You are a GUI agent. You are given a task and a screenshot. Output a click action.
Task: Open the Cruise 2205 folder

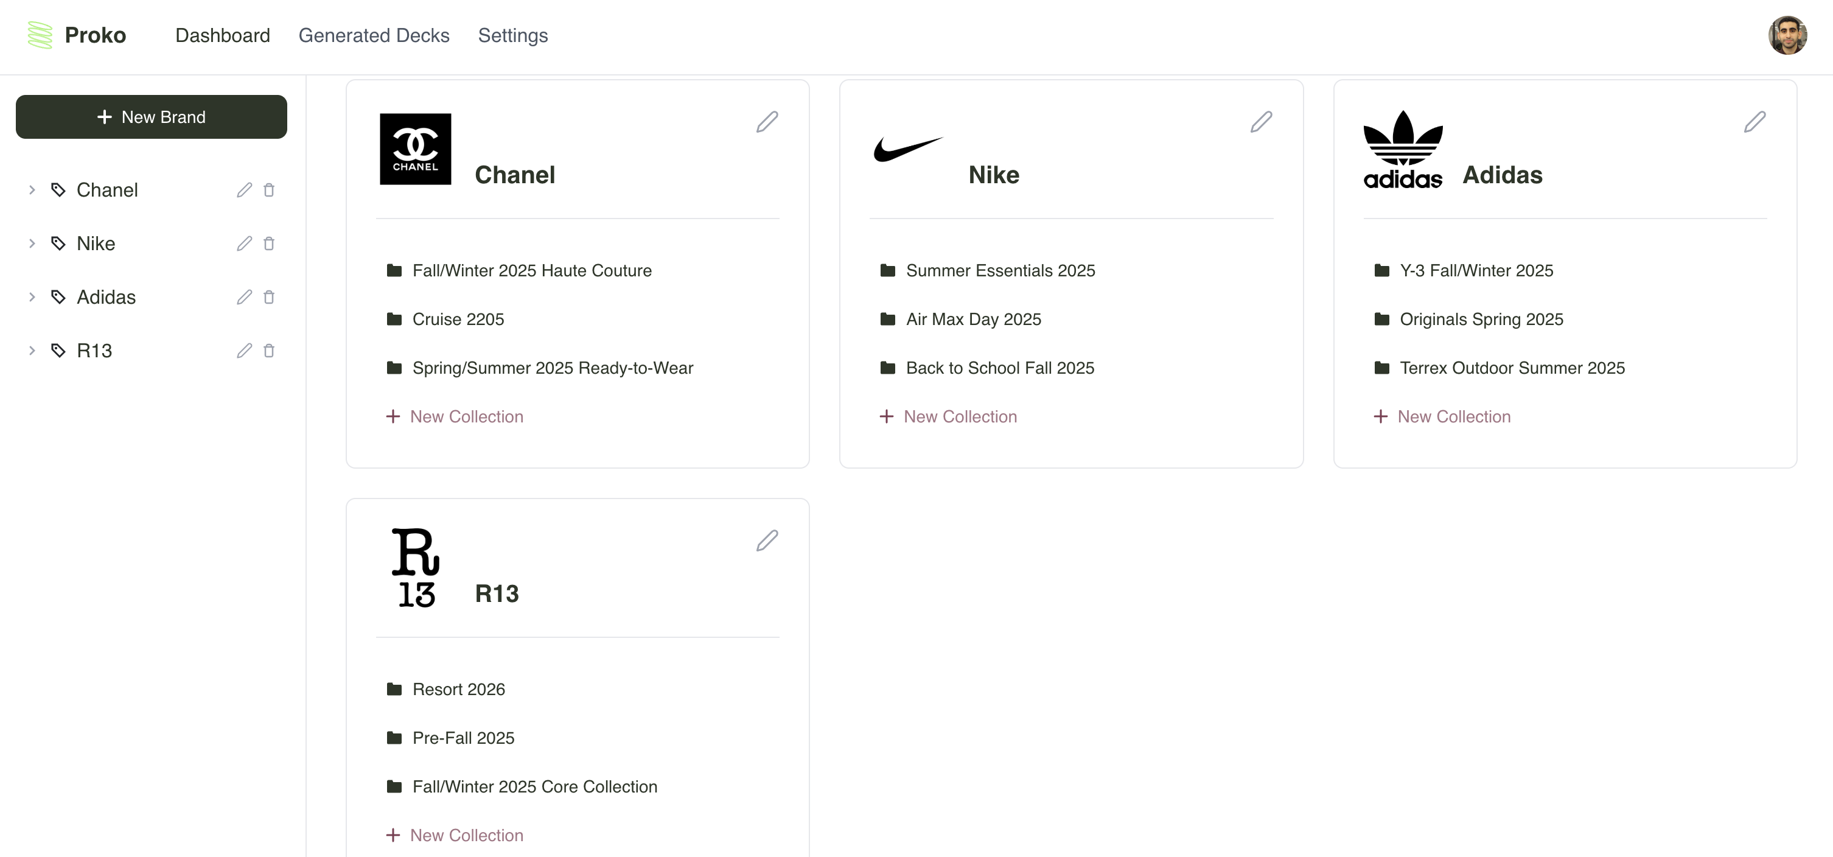click(458, 319)
